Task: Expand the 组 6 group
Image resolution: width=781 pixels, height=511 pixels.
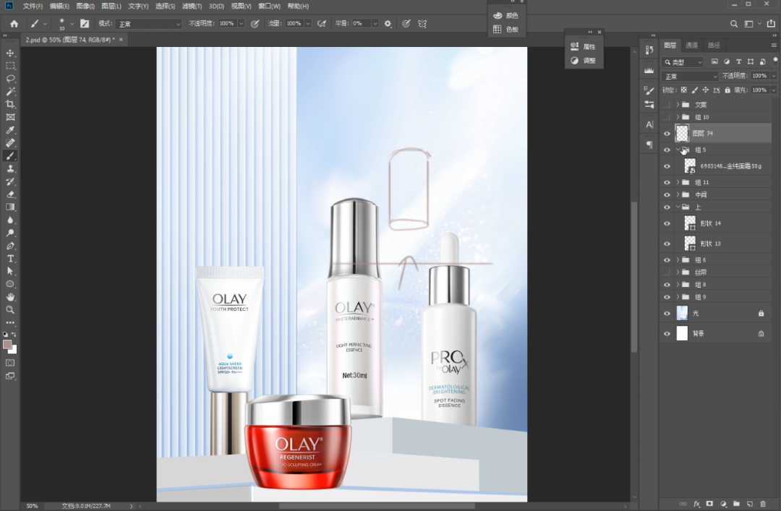Action: 678,260
